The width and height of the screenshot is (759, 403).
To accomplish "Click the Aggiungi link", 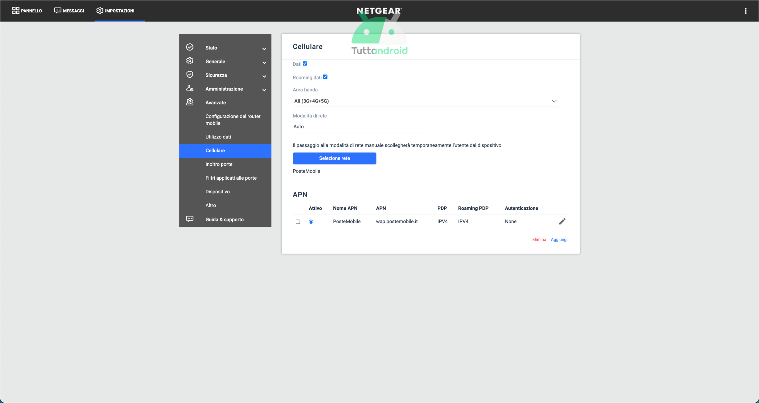I will pos(559,239).
